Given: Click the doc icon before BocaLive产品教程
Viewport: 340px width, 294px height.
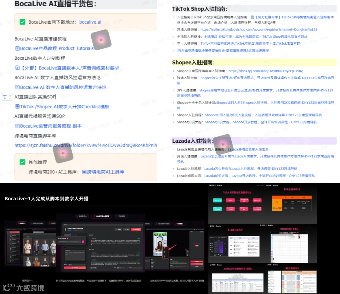Looking at the screenshot, I should (17, 48).
